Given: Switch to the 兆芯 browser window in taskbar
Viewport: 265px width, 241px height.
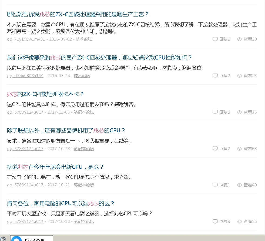Looking at the screenshot, I should [x=32, y=239].
